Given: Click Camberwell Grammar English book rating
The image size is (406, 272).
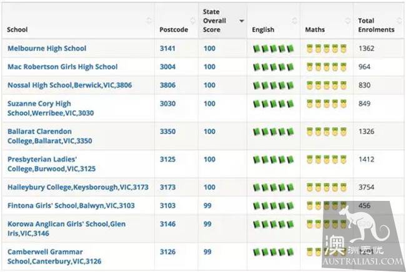Looking at the screenshot, I should pos(274,252).
